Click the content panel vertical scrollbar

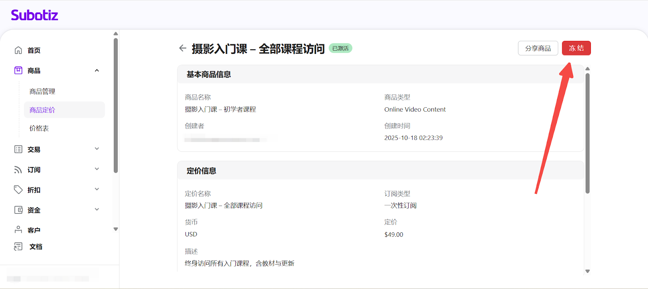(588, 134)
